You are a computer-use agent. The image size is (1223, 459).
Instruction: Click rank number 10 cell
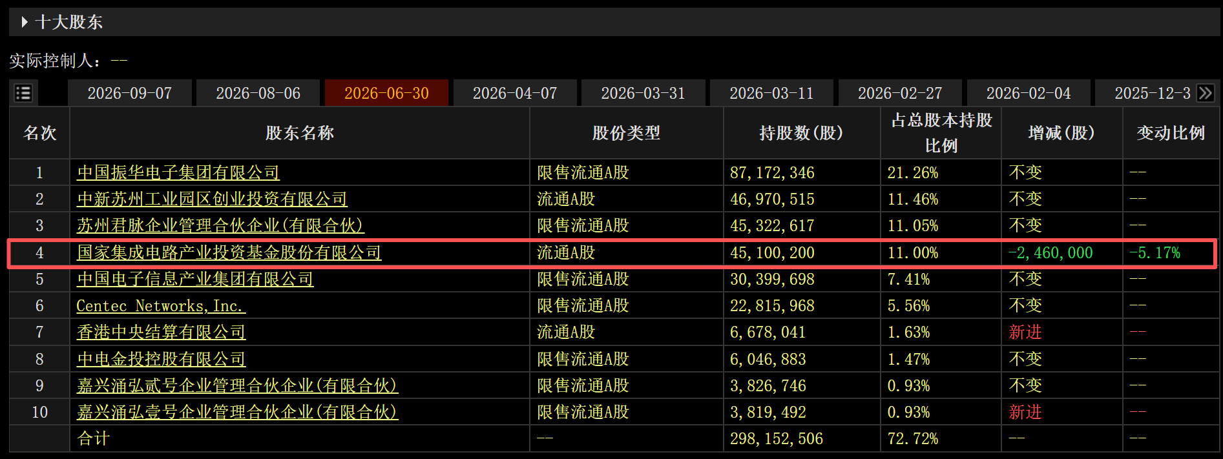(x=39, y=412)
